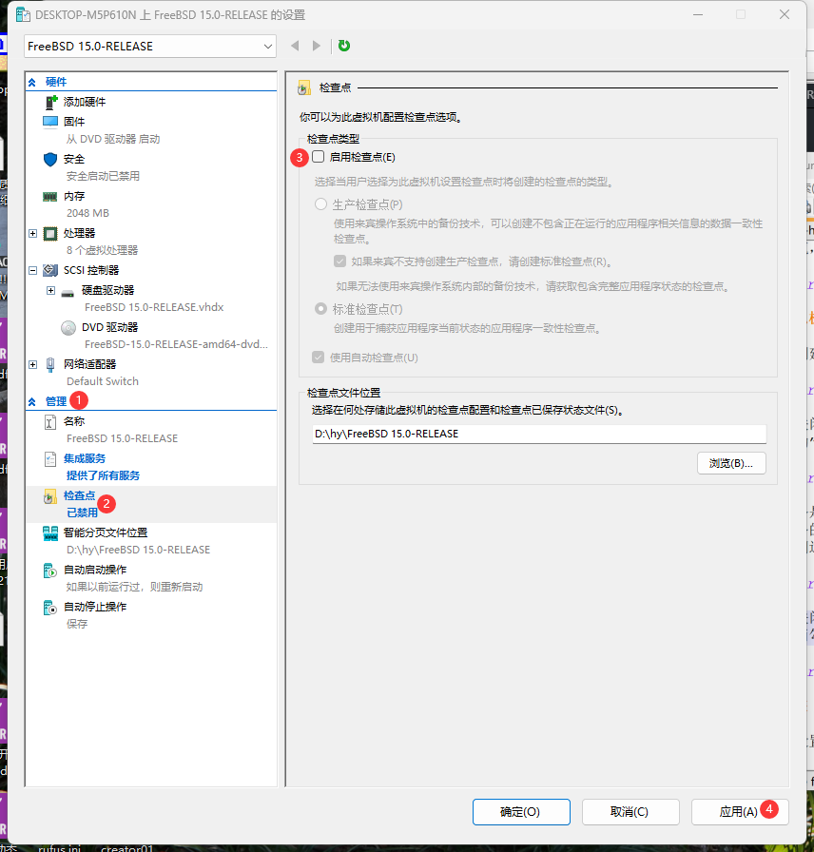This screenshot has height=852, width=814.
Task: Click '提供了所有服务' status text
Action: point(104,476)
